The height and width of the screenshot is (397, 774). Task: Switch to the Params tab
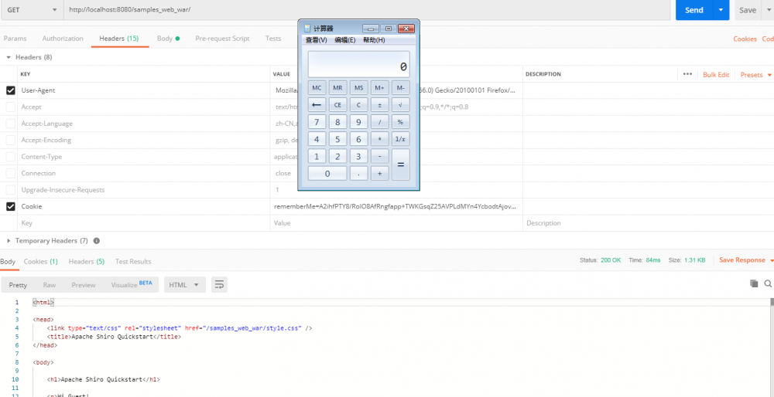tap(15, 39)
